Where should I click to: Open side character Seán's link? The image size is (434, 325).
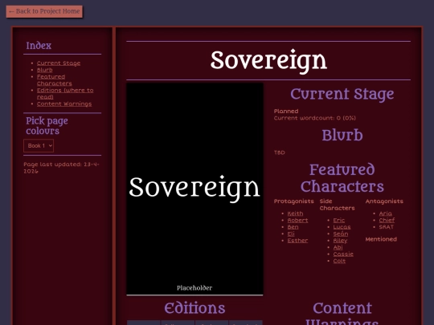coord(341,234)
